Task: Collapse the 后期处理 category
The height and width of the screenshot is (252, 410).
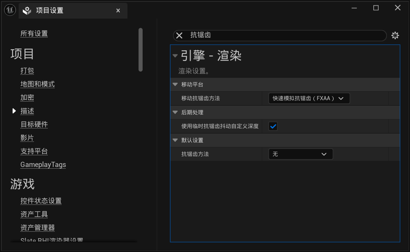Action: (x=175, y=112)
